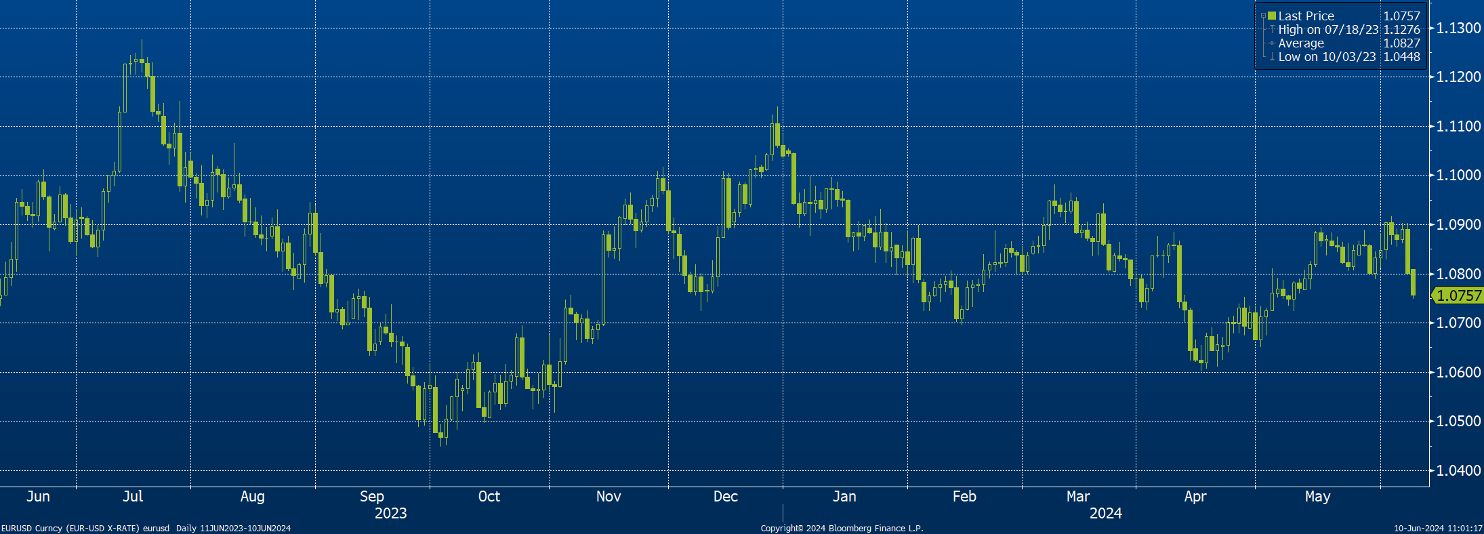1484x534 pixels.
Task: Click the 1.0757 current price tag on axis
Action: pos(1458,295)
